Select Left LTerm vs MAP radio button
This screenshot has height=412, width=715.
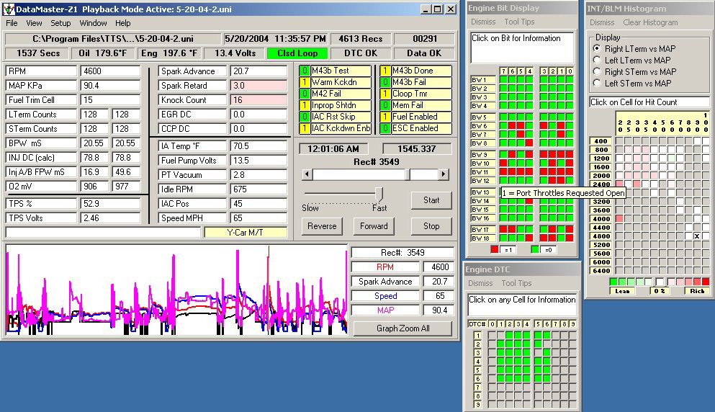(x=597, y=60)
